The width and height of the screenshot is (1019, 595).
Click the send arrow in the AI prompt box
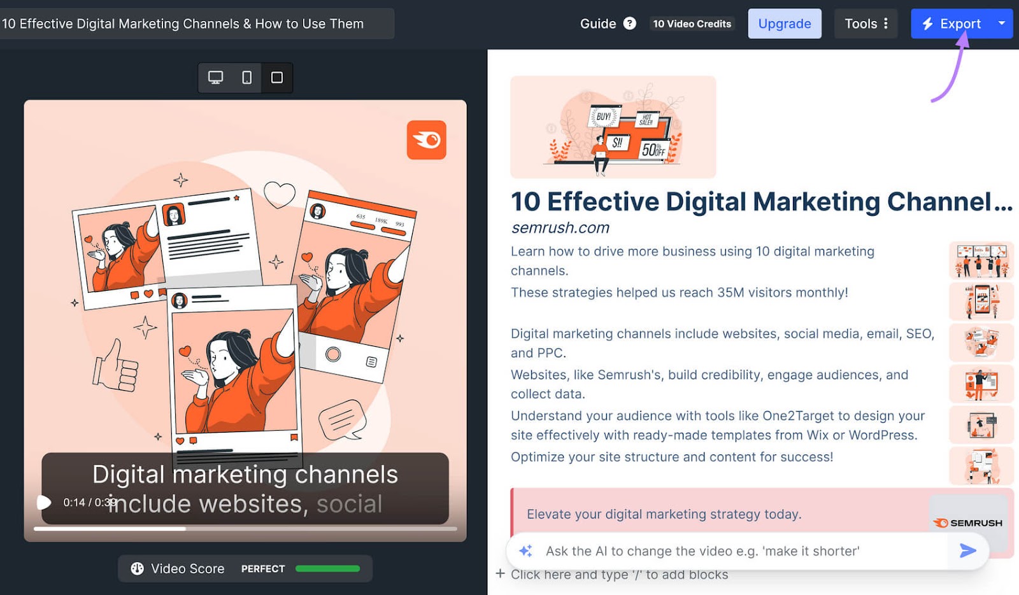pos(967,551)
